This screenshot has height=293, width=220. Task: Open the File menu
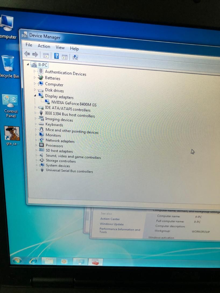(29, 45)
